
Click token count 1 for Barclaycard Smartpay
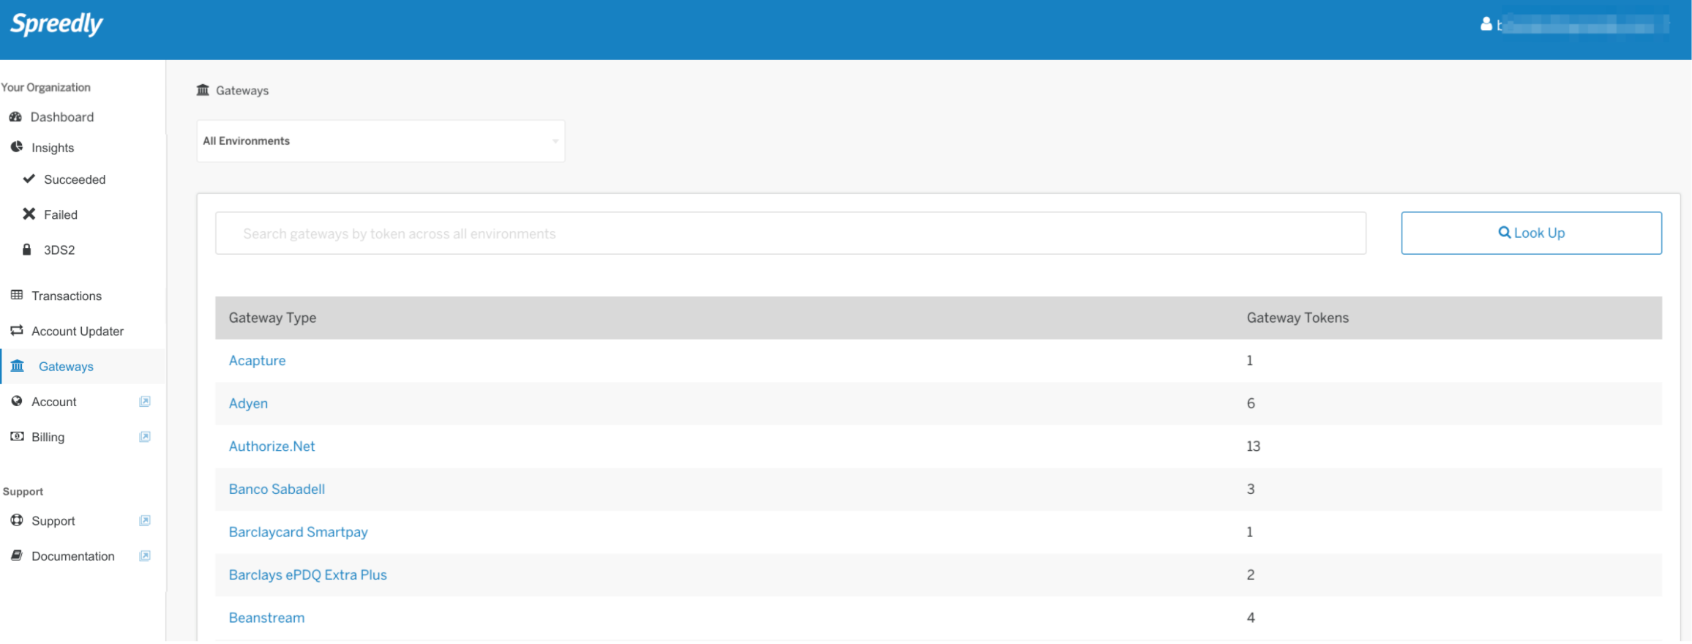pos(1250,532)
